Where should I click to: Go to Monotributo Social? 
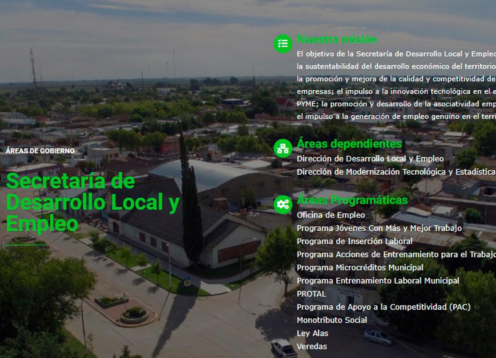332,320
